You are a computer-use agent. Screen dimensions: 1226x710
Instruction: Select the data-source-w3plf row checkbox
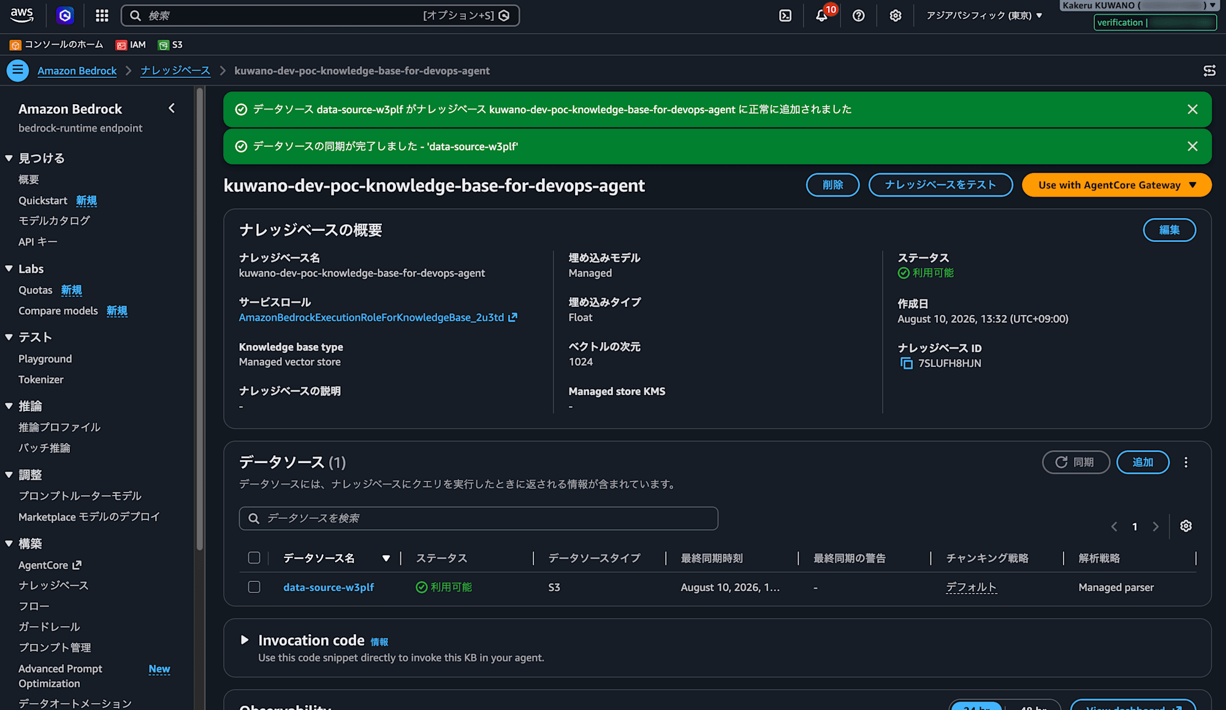click(254, 587)
